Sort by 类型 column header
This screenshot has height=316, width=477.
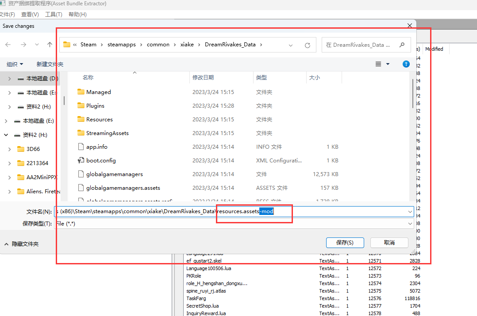coord(262,77)
